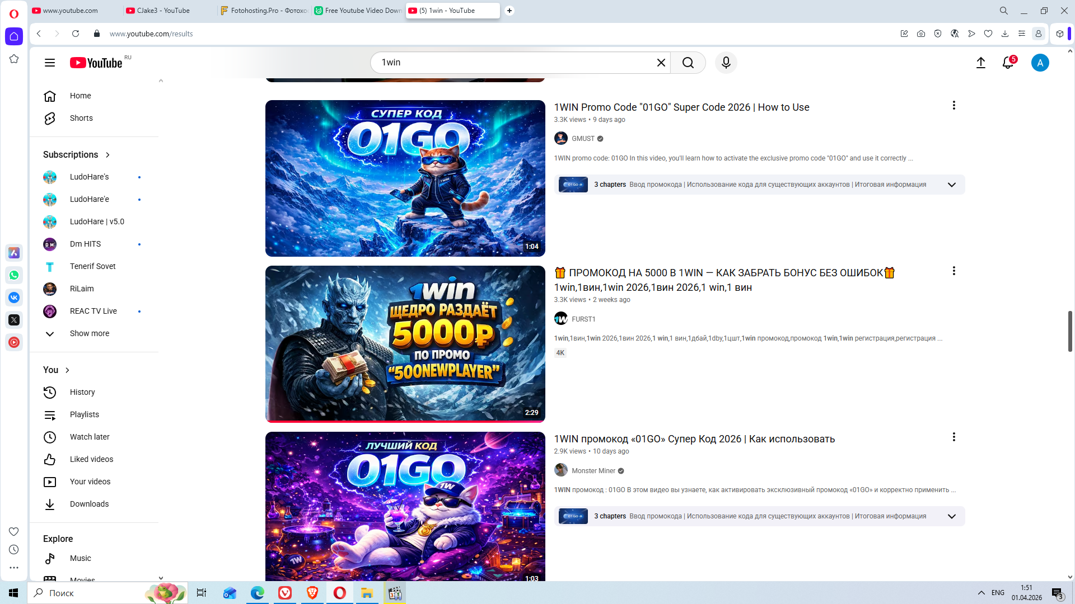Open History in sidebar
This screenshot has height=604, width=1075.
(82, 392)
